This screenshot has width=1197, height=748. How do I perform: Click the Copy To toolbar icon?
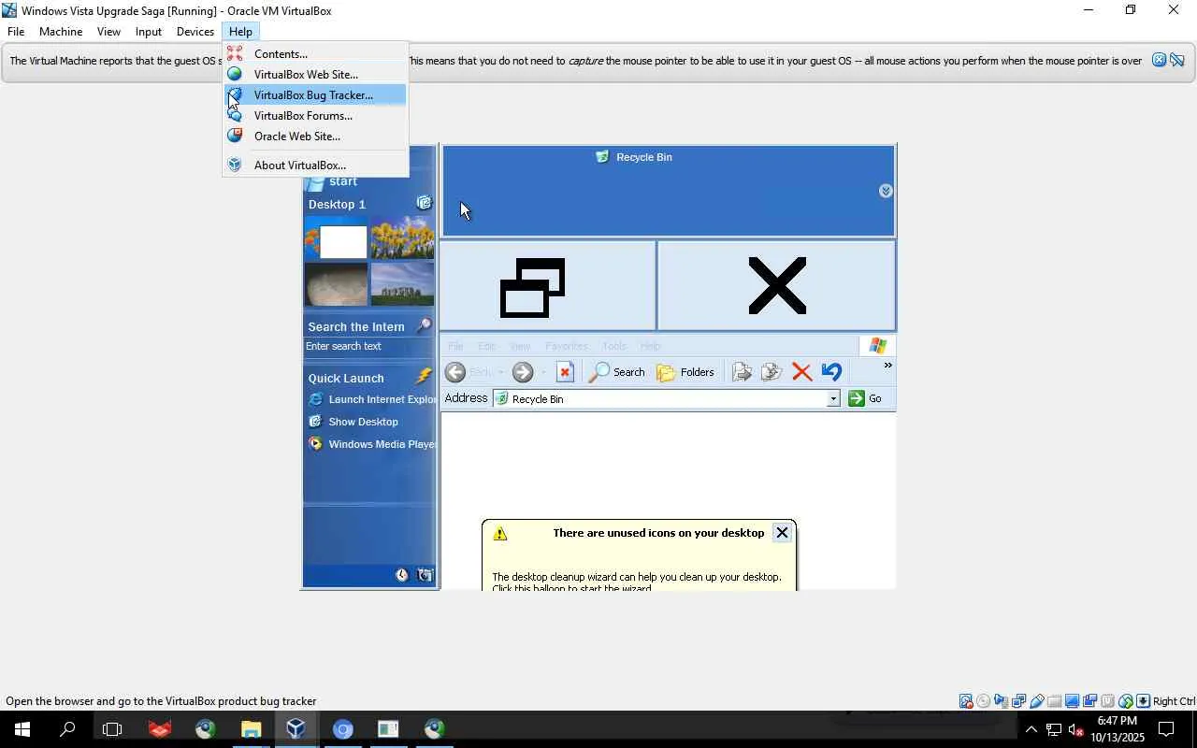click(772, 372)
